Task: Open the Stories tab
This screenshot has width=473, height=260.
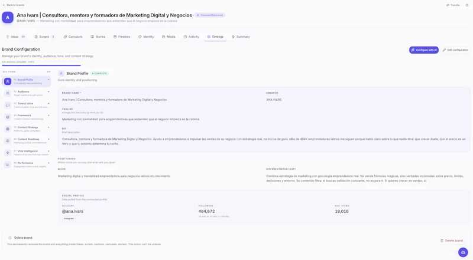Action: [x=98, y=37]
